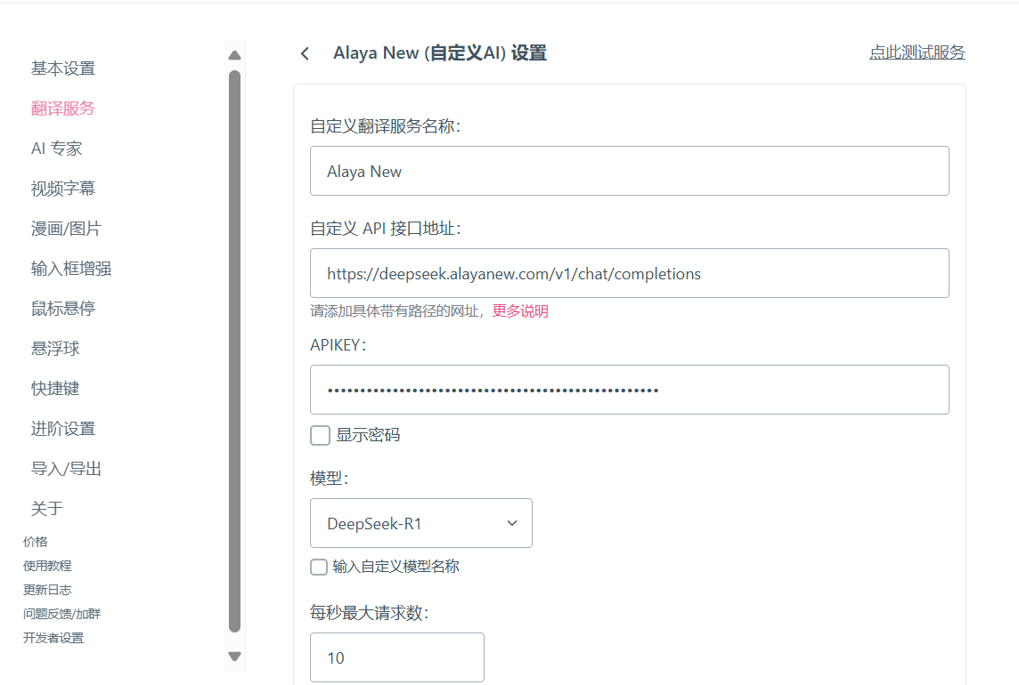Tick the 输入自定义模型名称 checkbox

[x=319, y=567]
